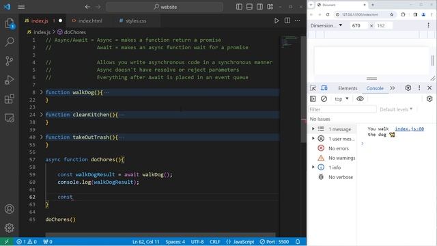The image size is (437, 246).
Task: Open the VS Code hamburger menu
Action: pyautogui.click(x=21, y=7)
